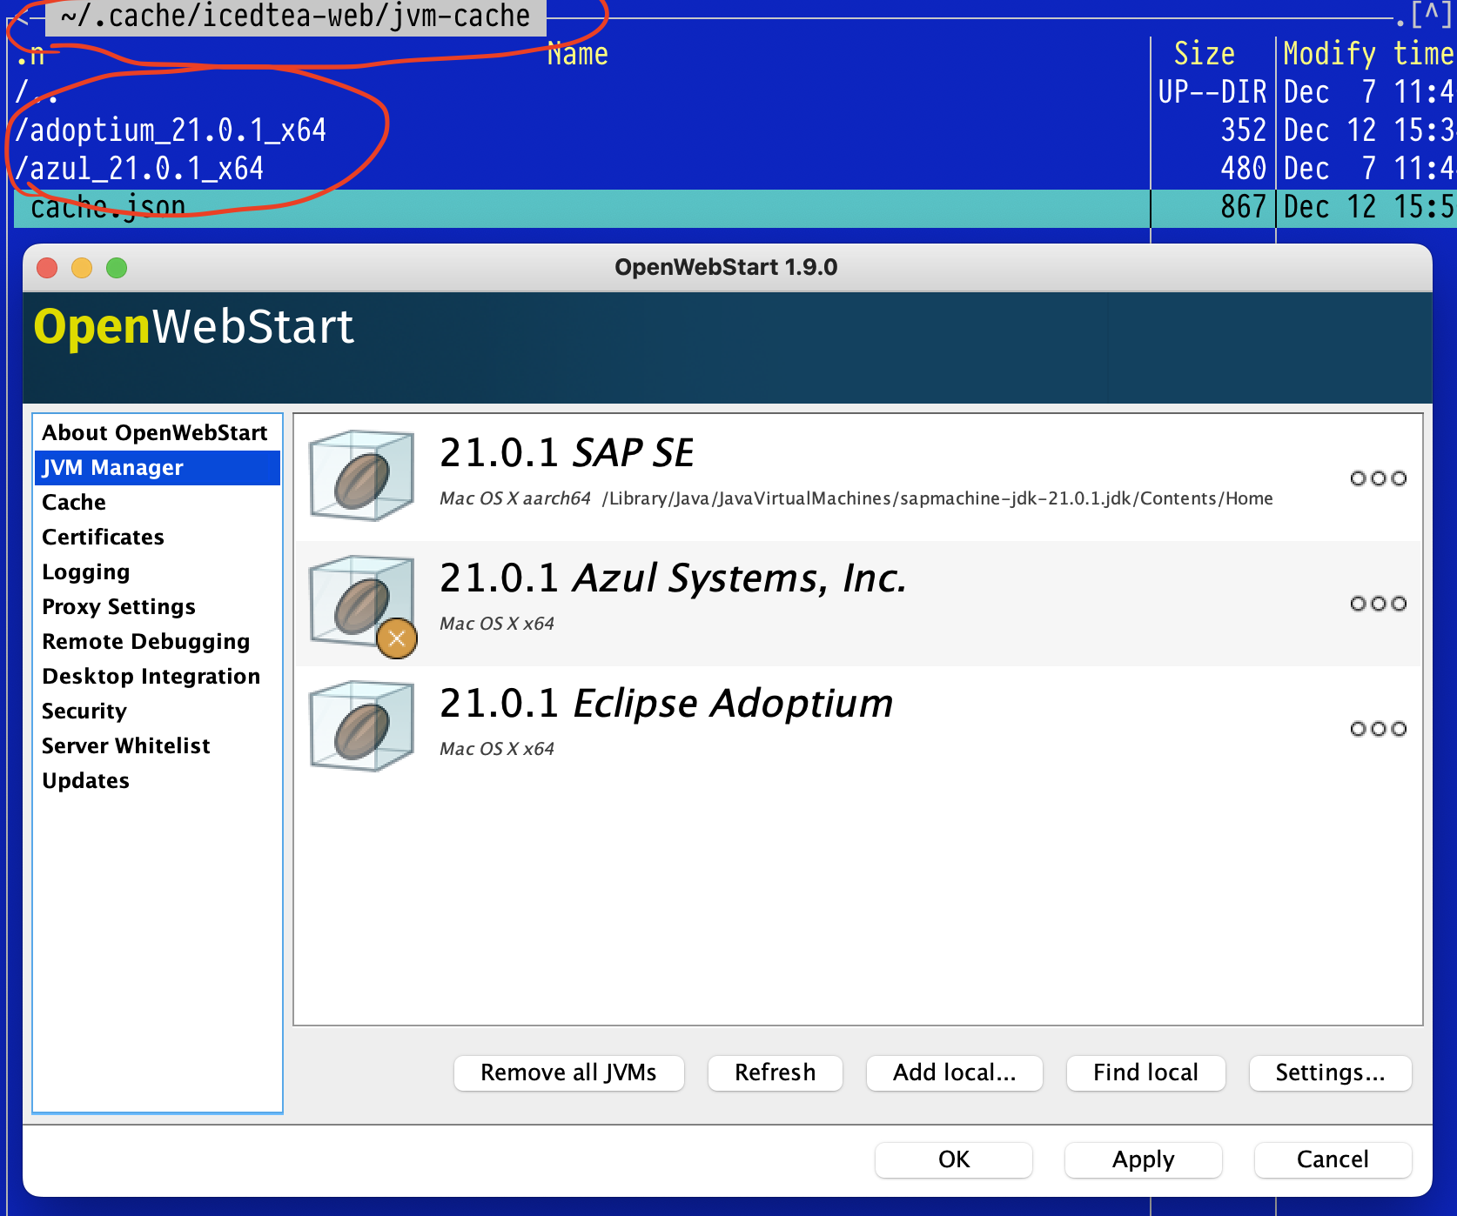Open the three-dot menu for Azul Systems
Viewport: 1457px width, 1216px height.
tap(1378, 604)
